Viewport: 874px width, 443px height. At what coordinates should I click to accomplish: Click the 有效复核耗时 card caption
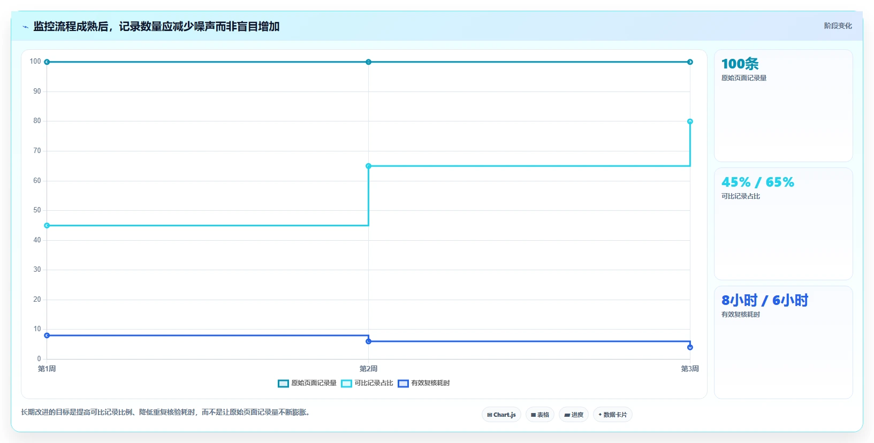pos(740,315)
